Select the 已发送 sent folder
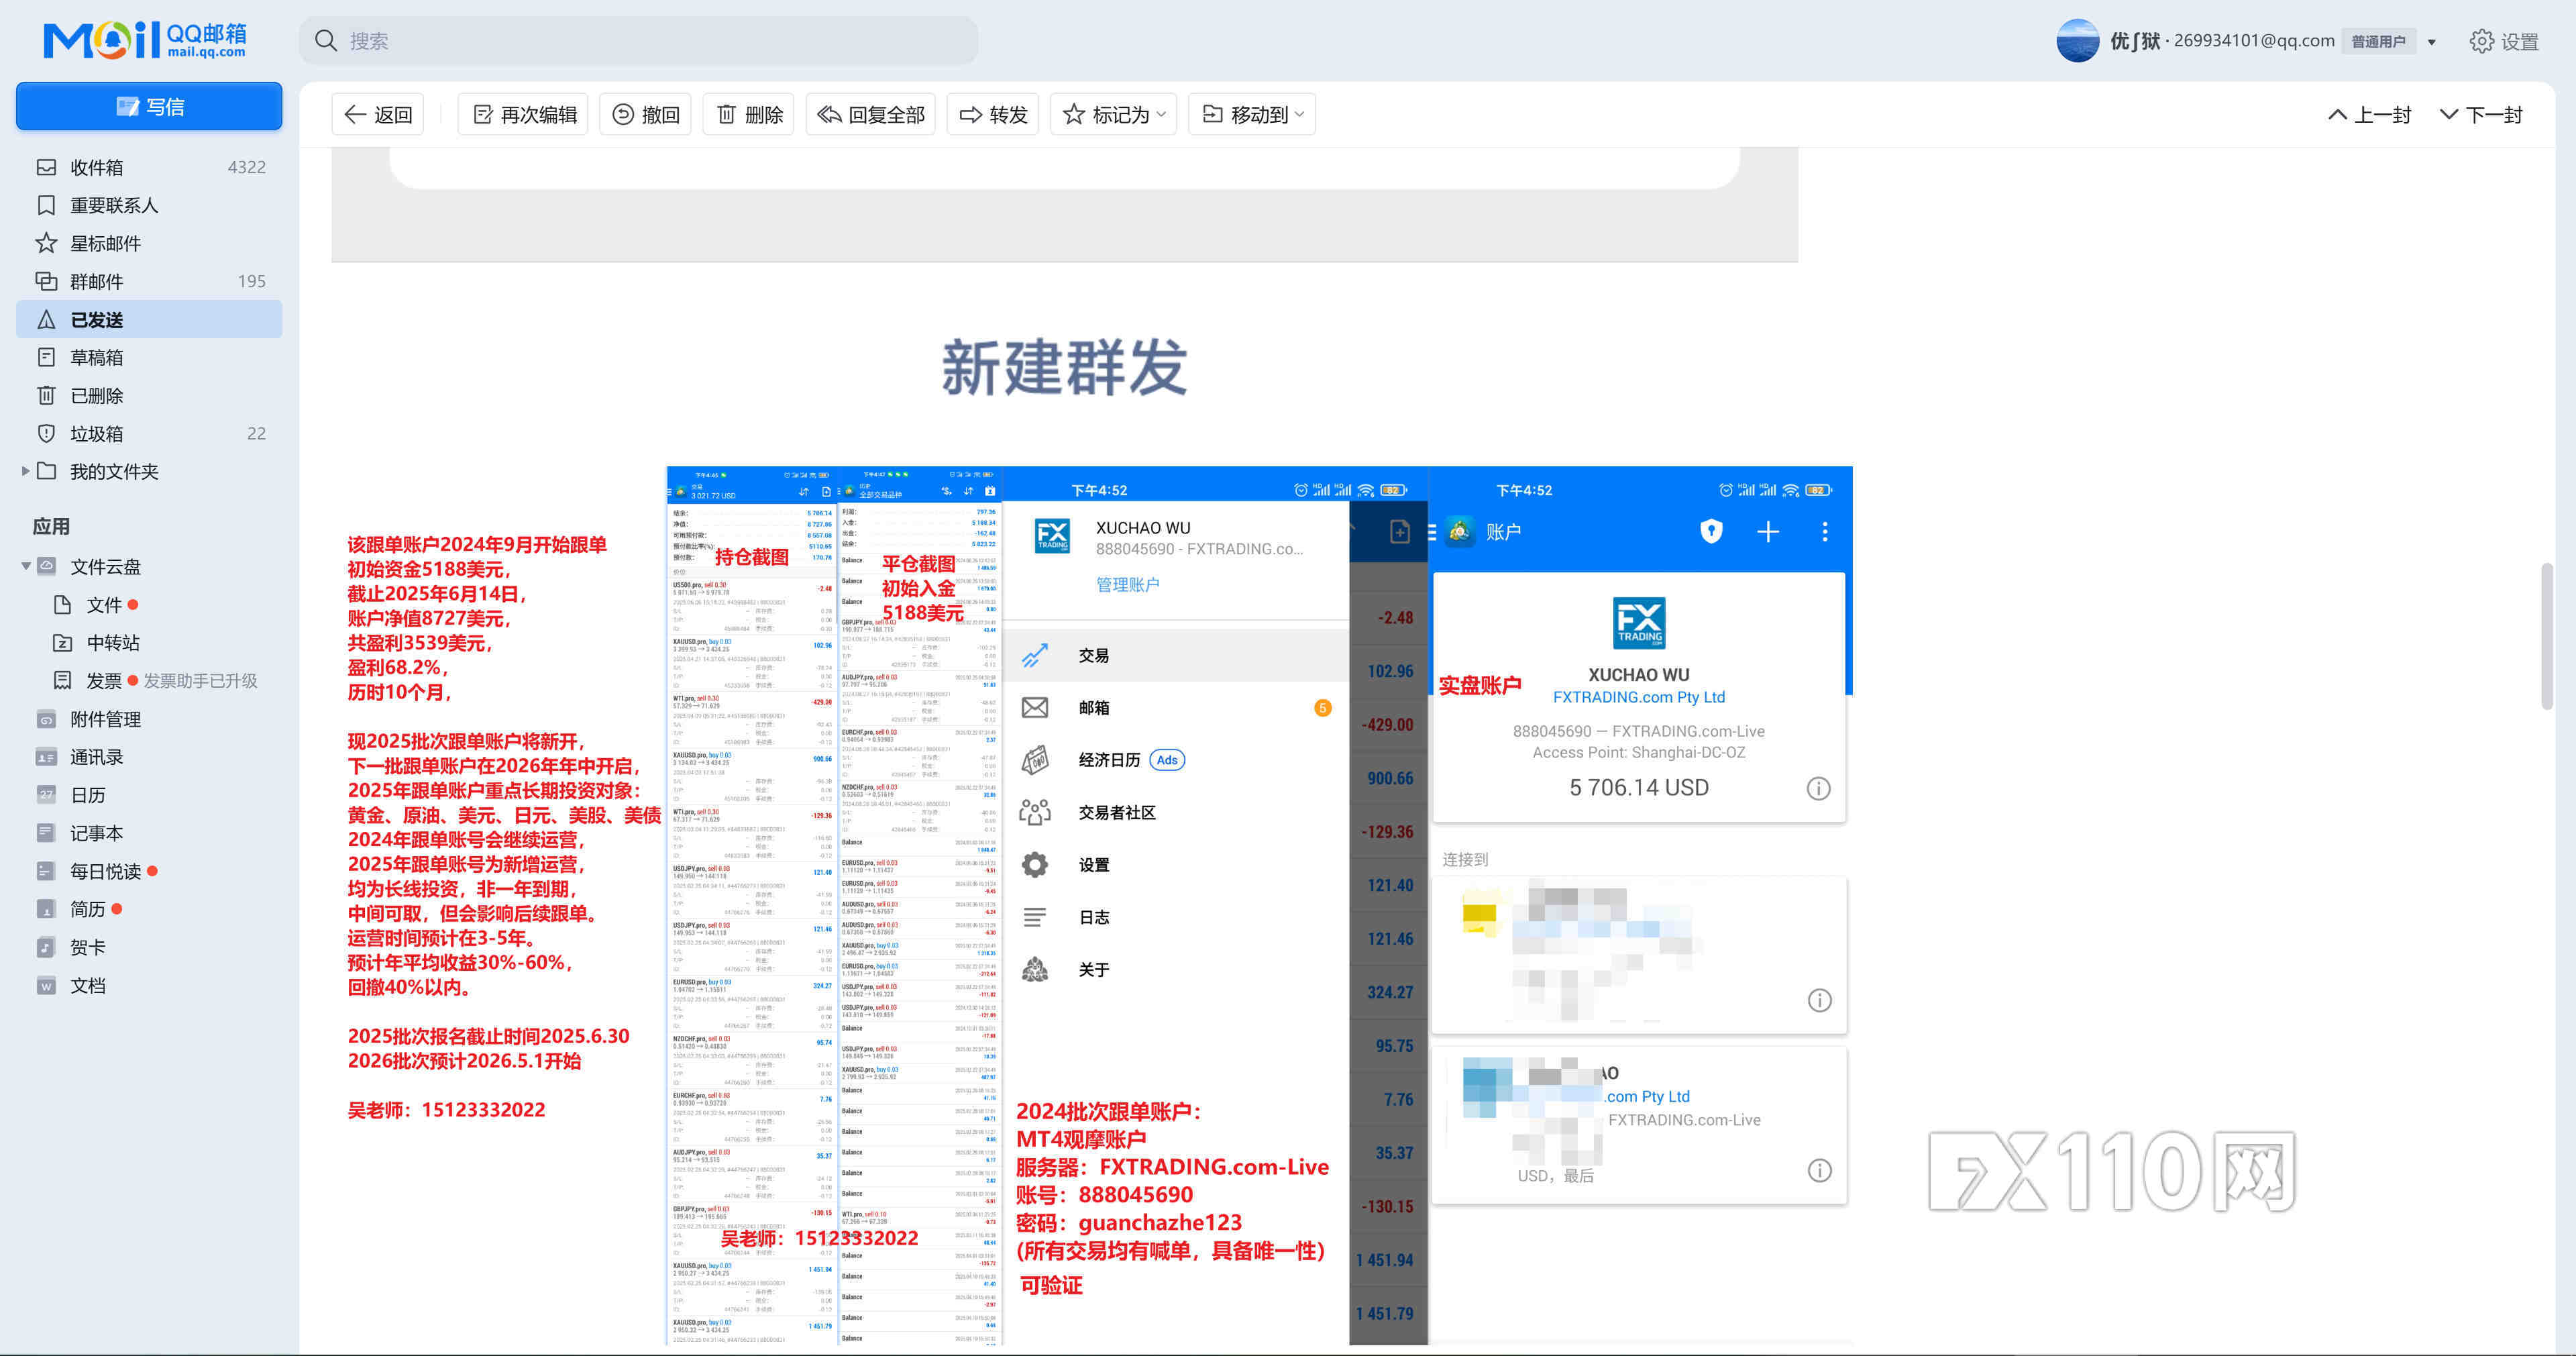 149,319
